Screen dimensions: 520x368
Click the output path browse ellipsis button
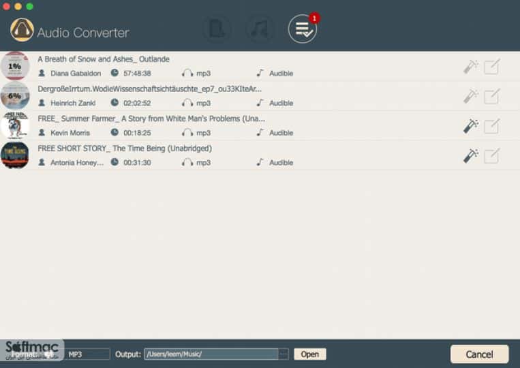pos(284,354)
